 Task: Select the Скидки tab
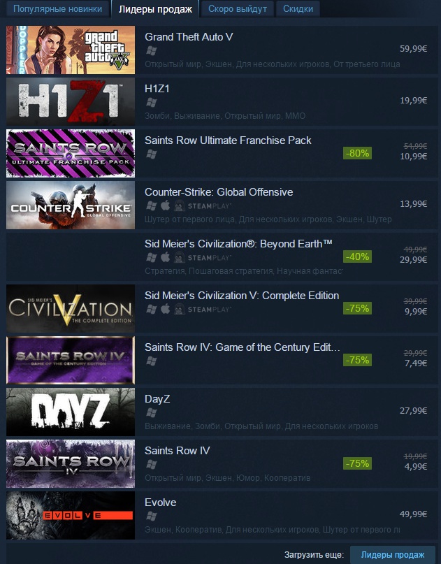pyautogui.click(x=298, y=8)
